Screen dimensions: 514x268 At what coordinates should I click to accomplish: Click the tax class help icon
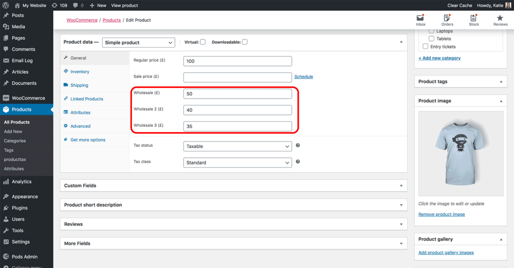(298, 162)
